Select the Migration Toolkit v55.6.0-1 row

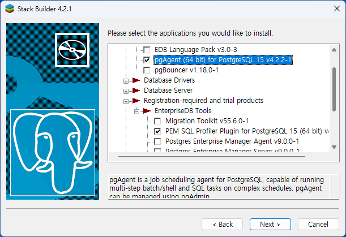pos(207,121)
